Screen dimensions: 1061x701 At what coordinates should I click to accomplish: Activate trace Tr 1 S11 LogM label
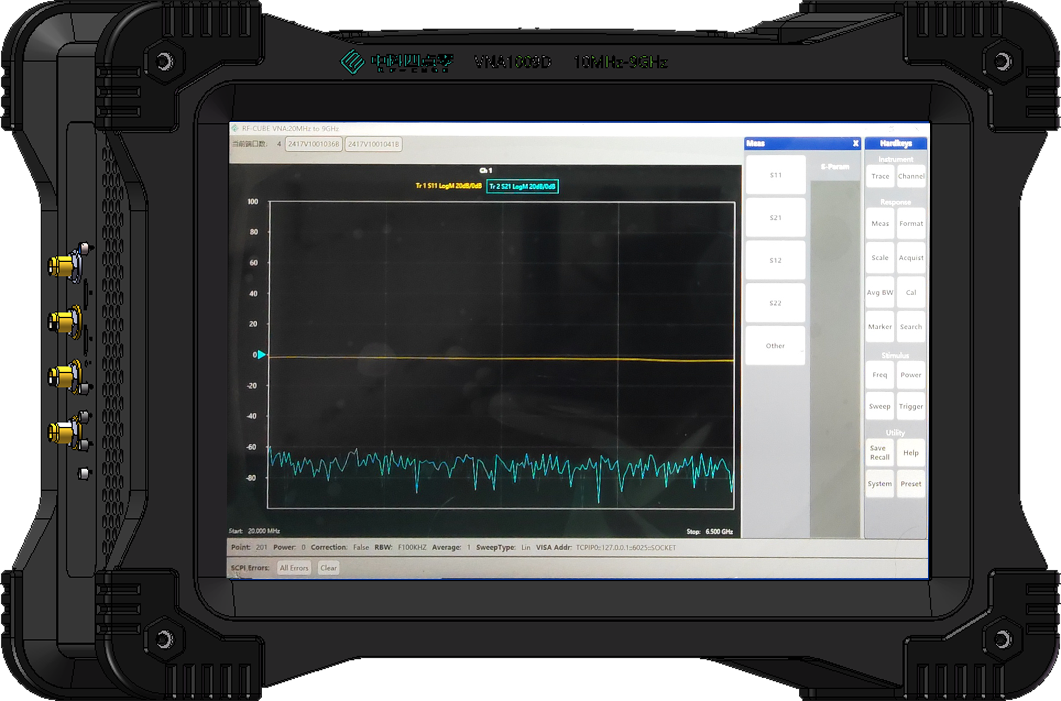(x=448, y=186)
